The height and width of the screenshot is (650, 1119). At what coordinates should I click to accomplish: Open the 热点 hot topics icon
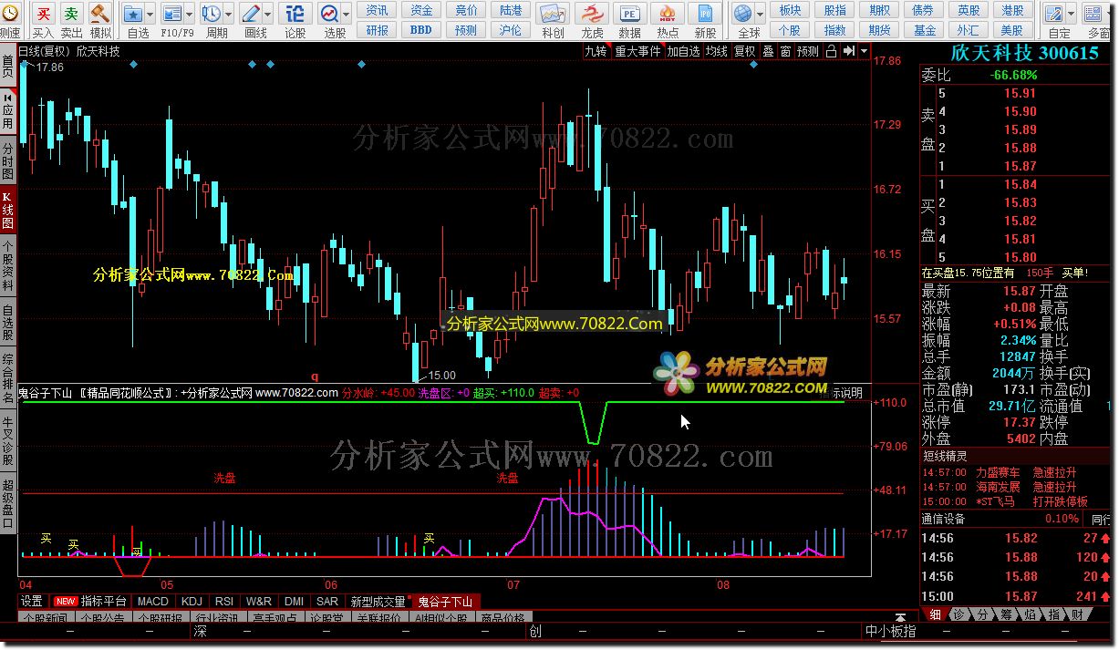(668, 14)
